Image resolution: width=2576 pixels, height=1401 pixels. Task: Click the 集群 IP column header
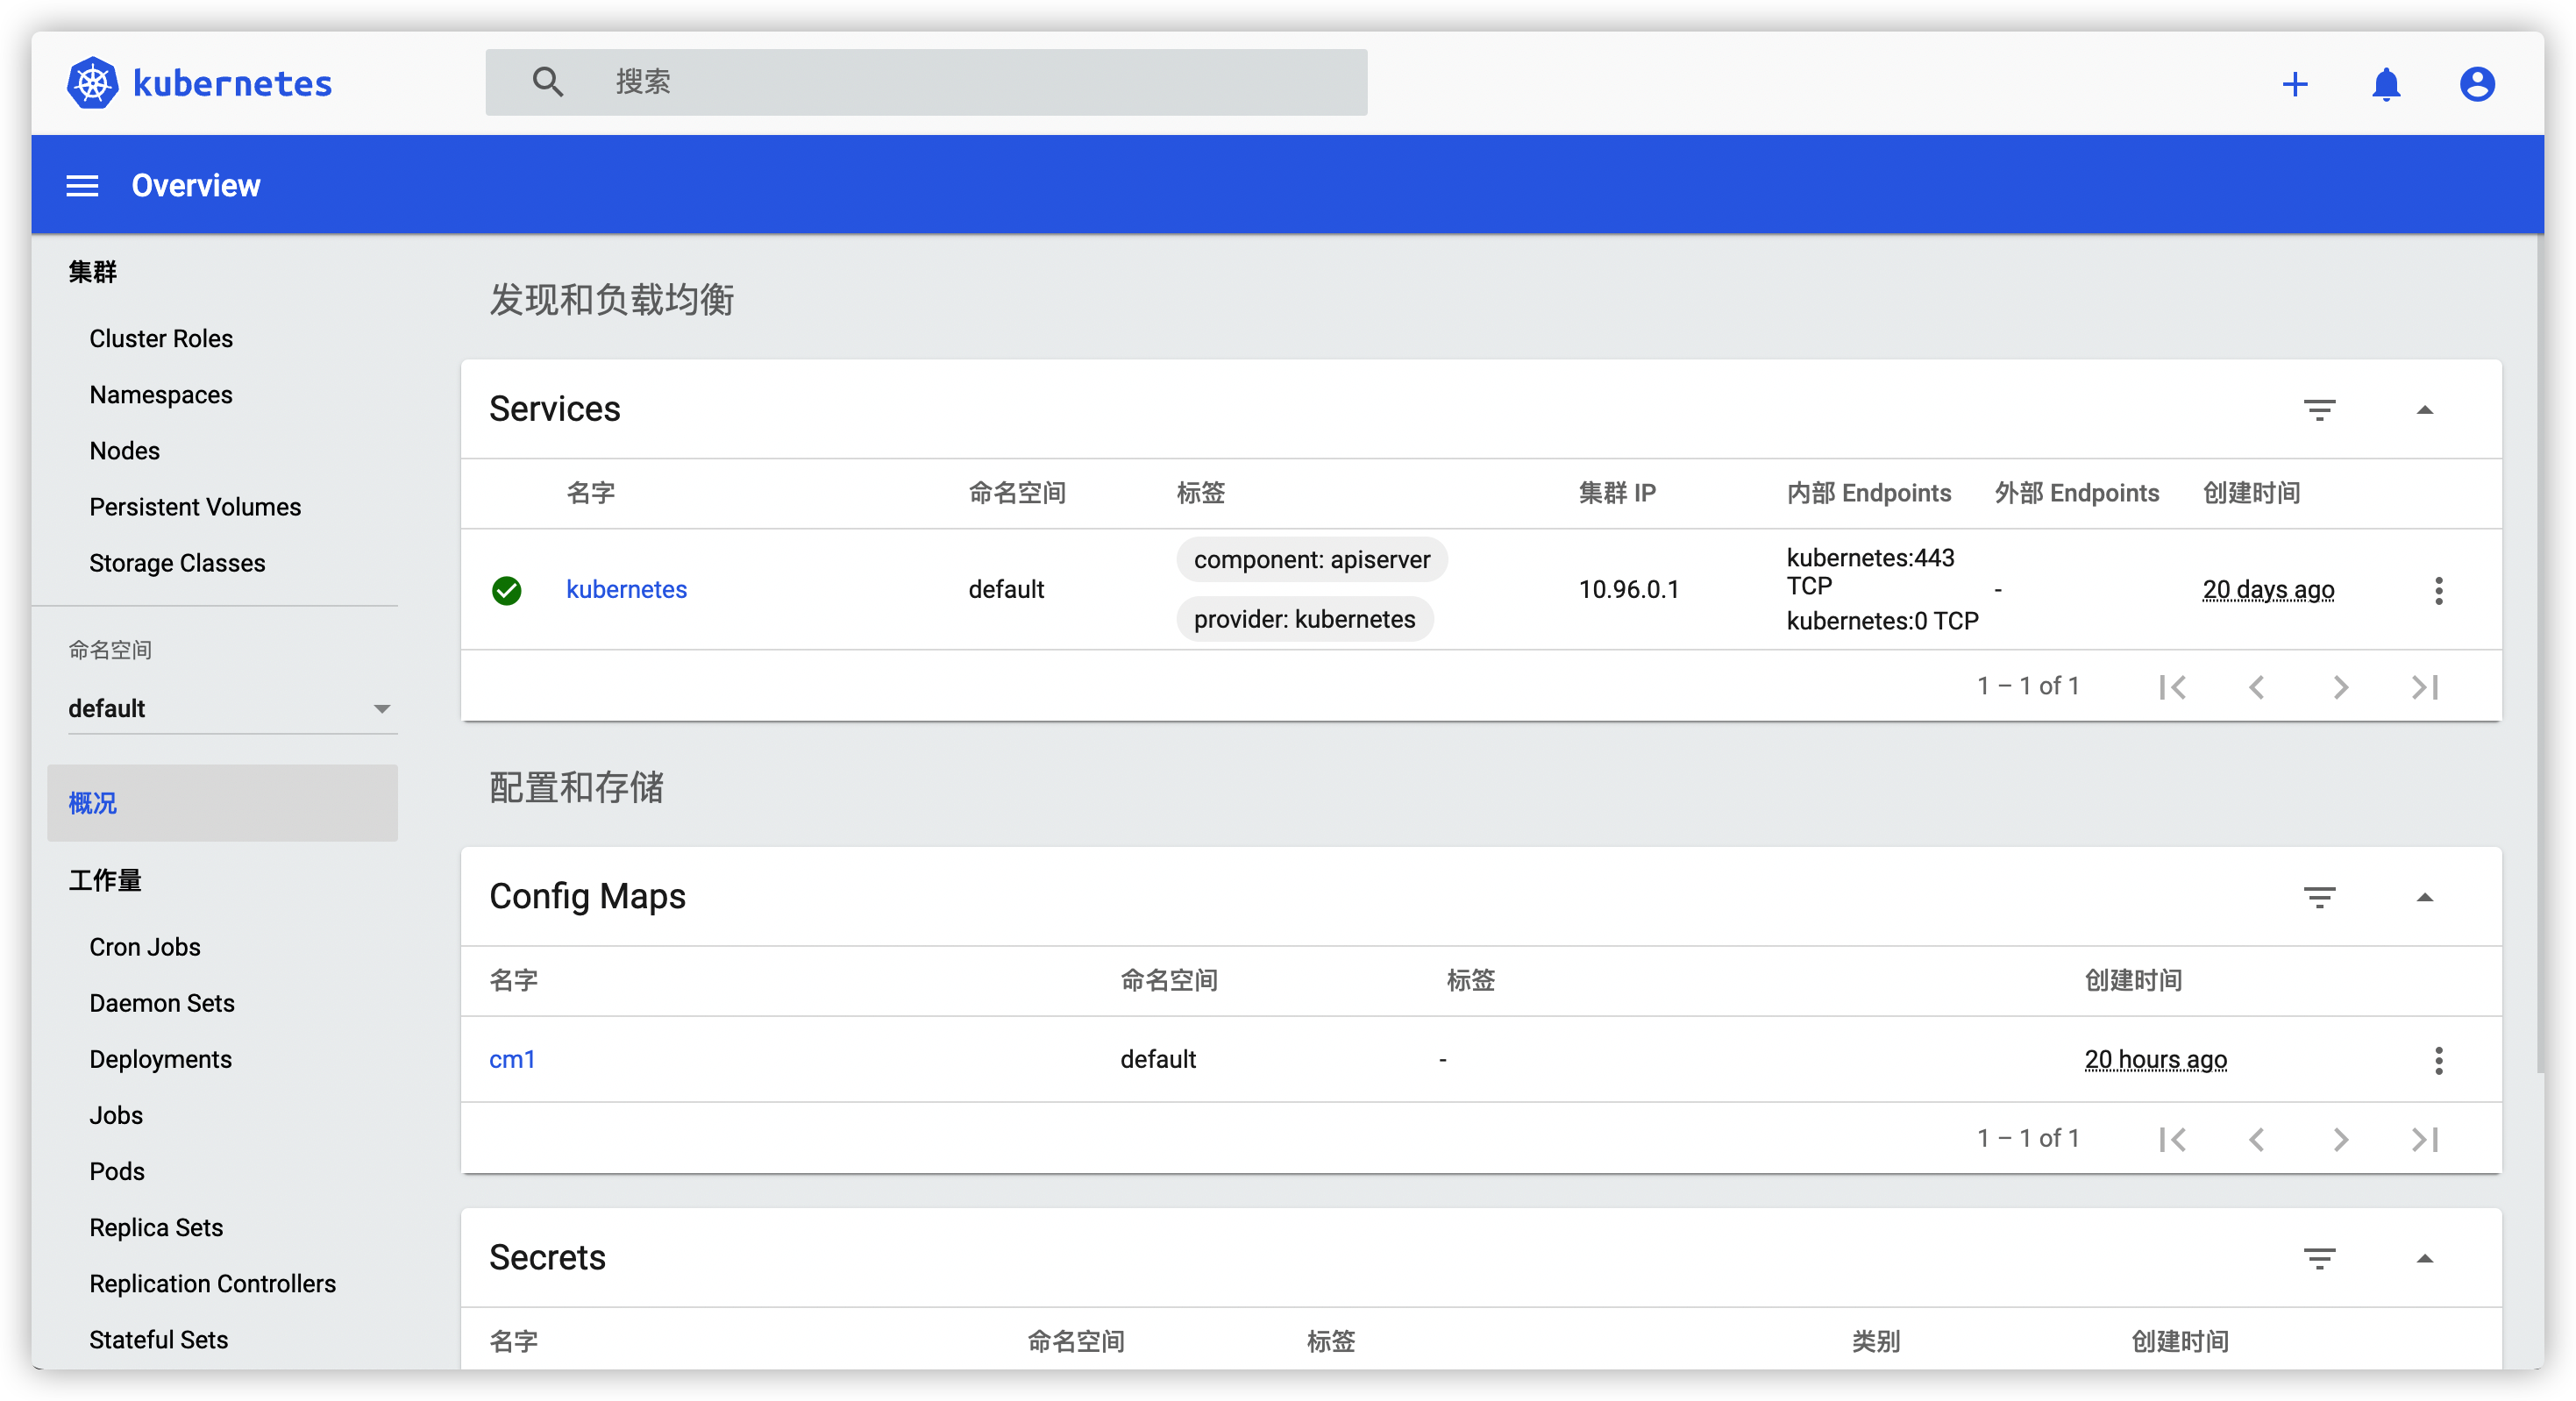click(1617, 493)
